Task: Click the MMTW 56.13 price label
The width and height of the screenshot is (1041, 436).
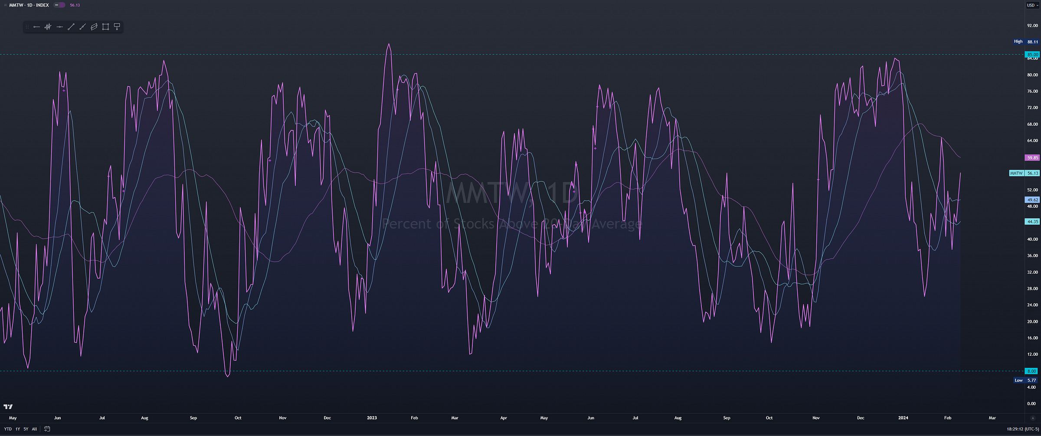Action: (1024, 173)
